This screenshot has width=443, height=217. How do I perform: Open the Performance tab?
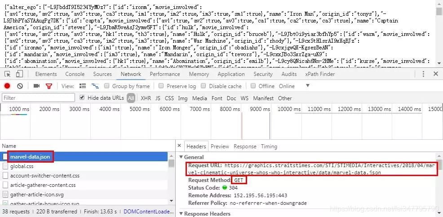click(165, 74)
